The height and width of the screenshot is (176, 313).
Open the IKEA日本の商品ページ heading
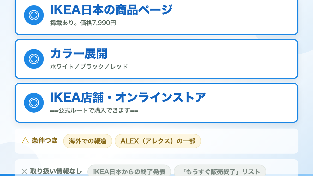click(111, 10)
